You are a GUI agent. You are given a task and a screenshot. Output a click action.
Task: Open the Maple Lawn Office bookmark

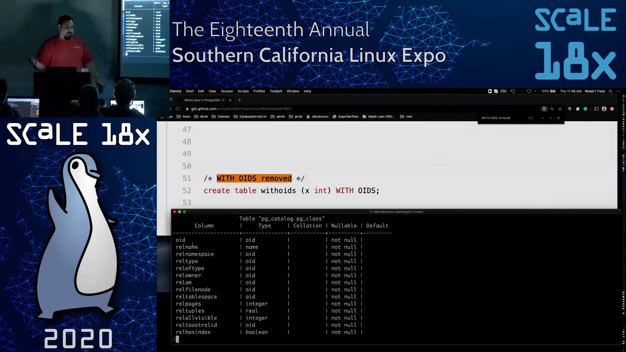[379, 116]
